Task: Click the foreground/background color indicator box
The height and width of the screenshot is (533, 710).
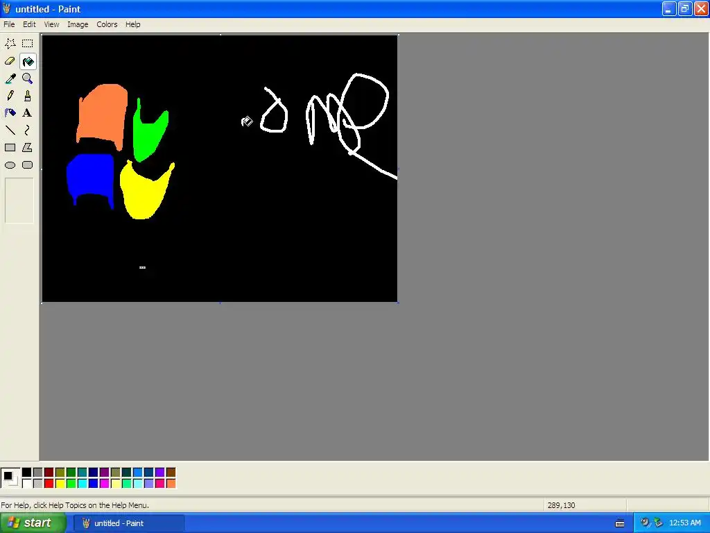Action: 10,478
